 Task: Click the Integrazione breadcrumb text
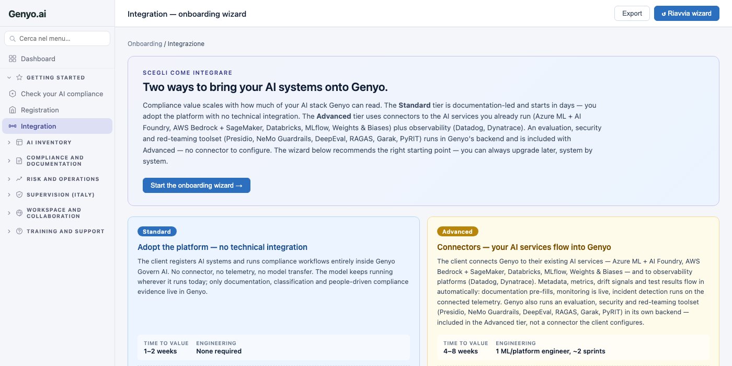click(x=186, y=44)
